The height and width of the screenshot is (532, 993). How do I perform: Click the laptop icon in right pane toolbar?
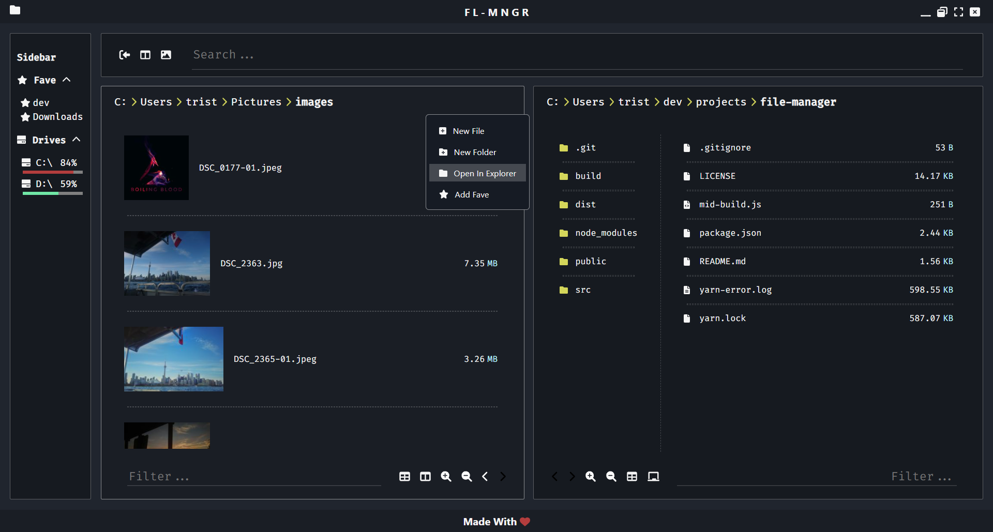pyautogui.click(x=654, y=477)
